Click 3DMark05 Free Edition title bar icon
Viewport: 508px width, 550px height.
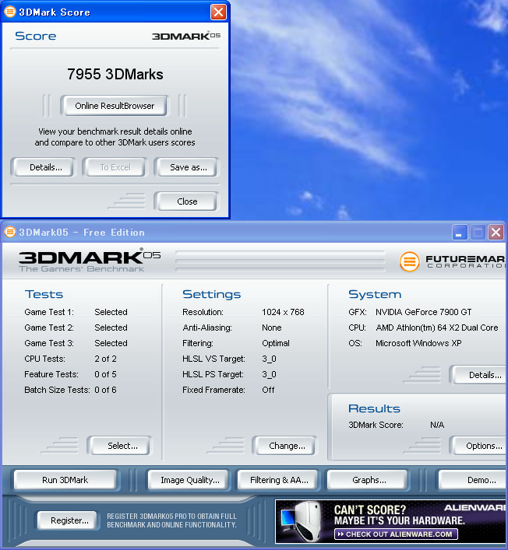[10, 232]
